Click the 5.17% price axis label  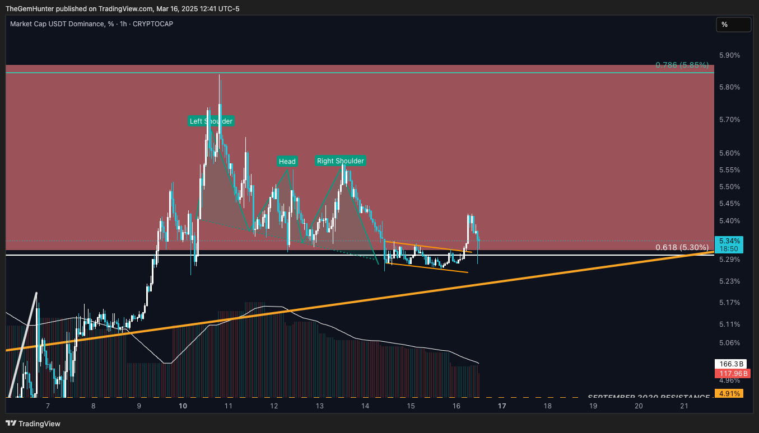point(729,302)
